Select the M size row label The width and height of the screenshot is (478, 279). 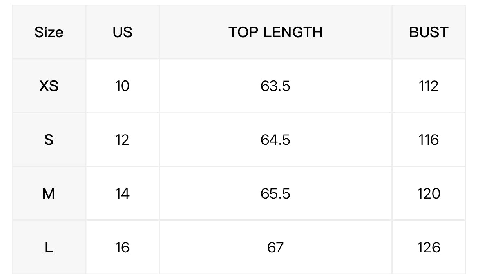point(49,193)
